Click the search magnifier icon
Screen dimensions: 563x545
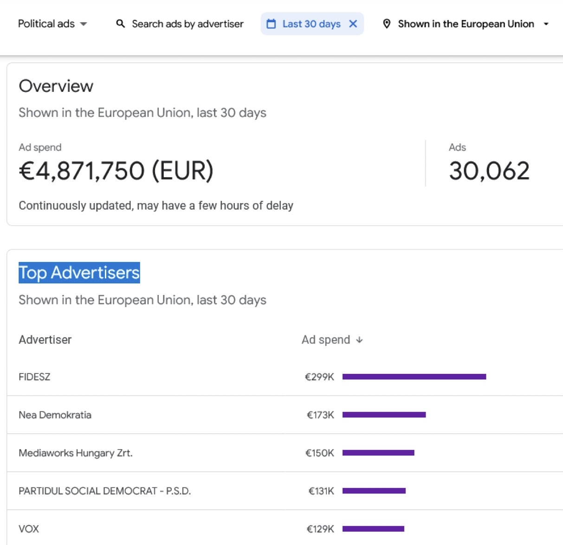pyautogui.click(x=120, y=24)
